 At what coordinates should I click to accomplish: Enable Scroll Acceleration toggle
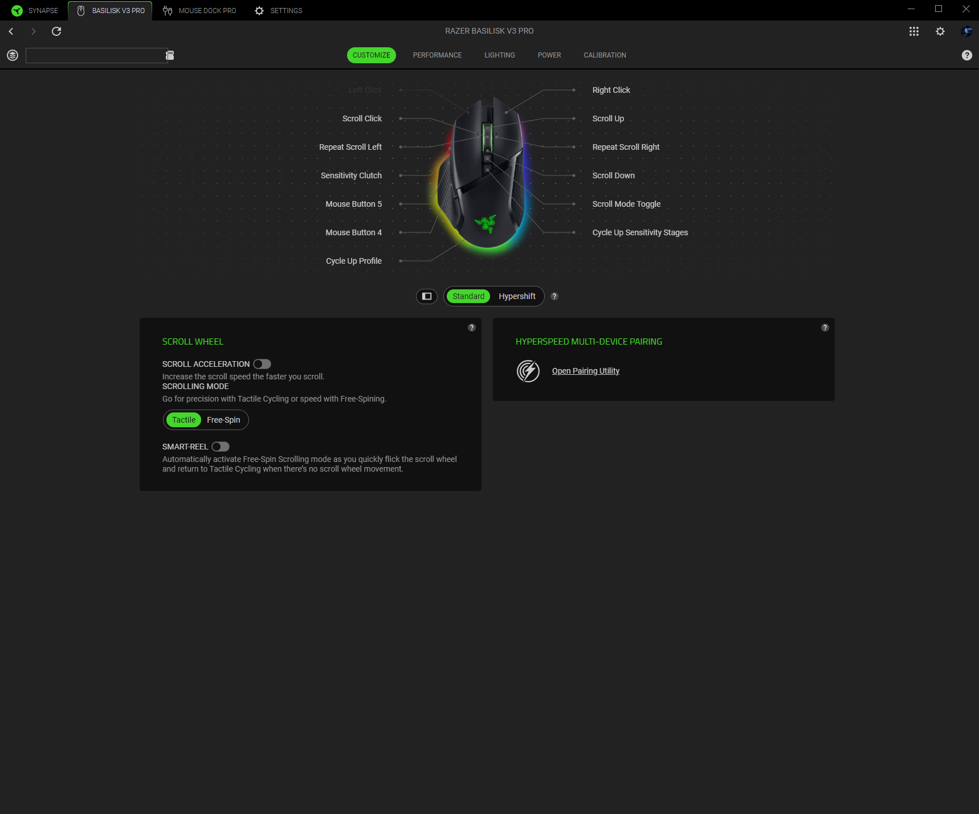262,364
